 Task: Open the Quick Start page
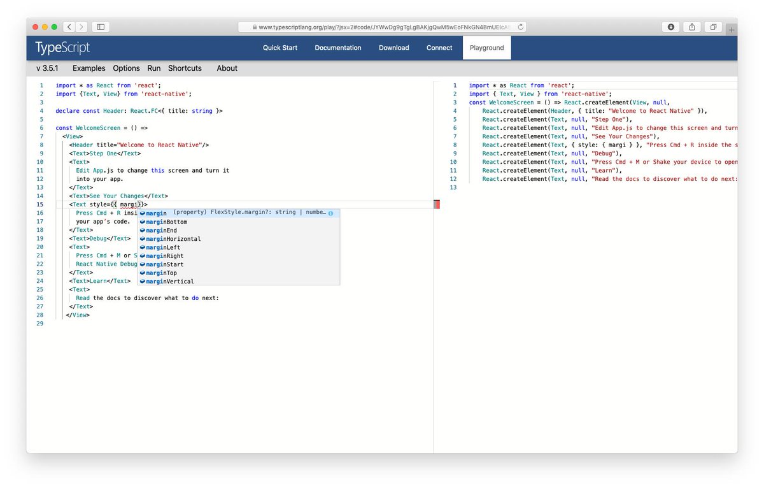click(280, 48)
